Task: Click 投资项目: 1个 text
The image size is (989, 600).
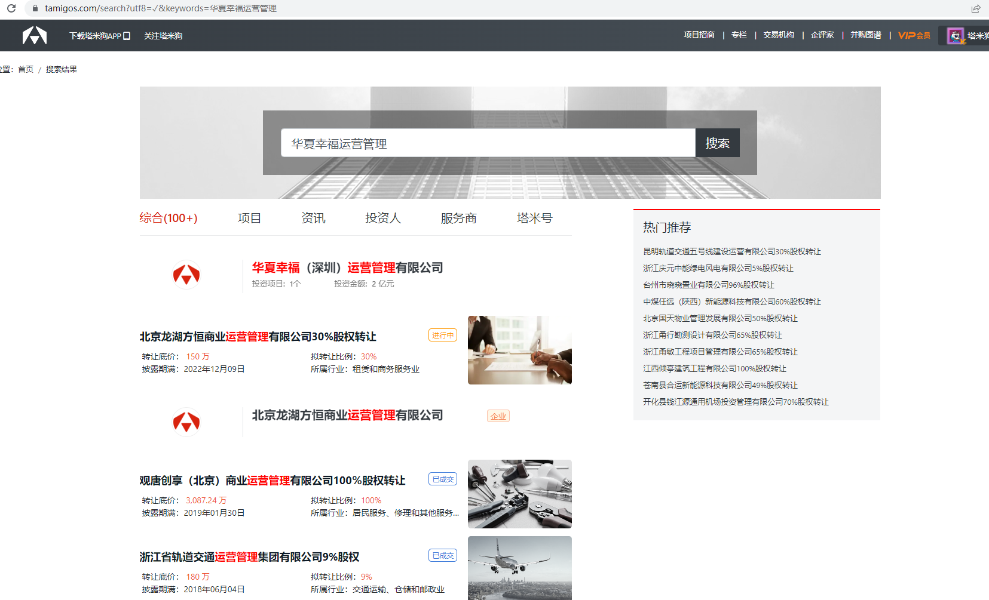Action: (x=276, y=284)
